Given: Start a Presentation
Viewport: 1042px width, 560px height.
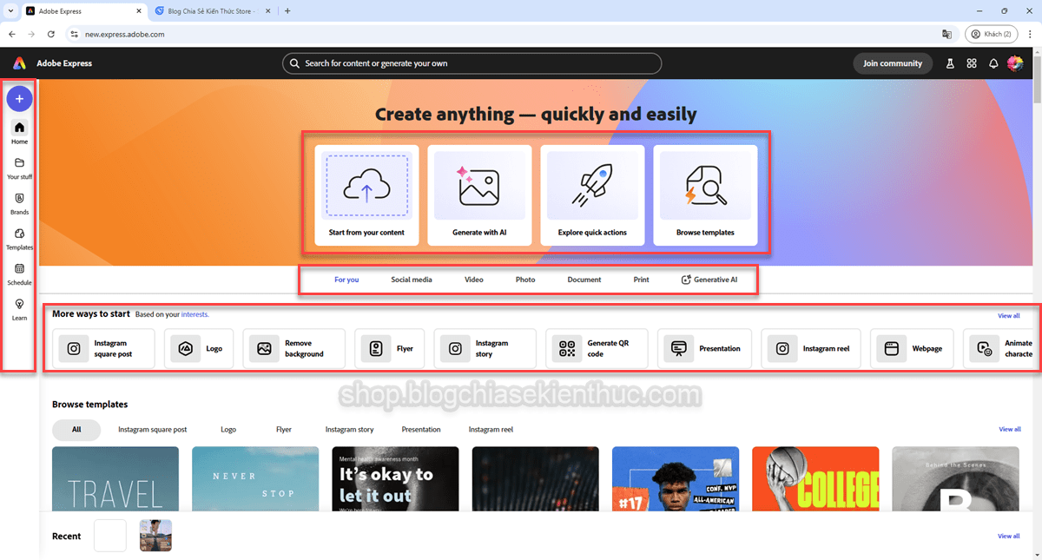Looking at the screenshot, I should click(x=704, y=348).
